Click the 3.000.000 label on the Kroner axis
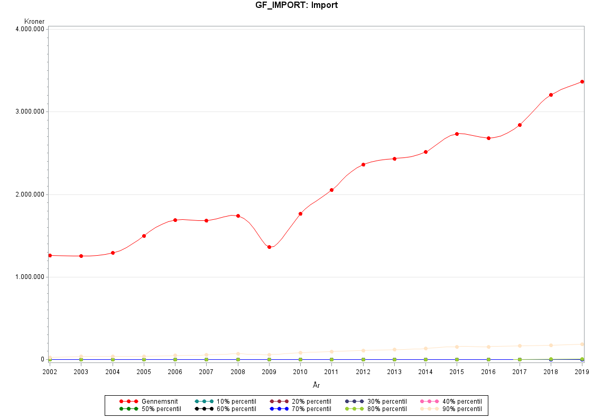593x419 pixels. coord(30,111)
